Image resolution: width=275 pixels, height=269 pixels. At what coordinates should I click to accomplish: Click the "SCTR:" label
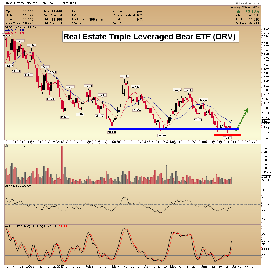pos(117,24)
